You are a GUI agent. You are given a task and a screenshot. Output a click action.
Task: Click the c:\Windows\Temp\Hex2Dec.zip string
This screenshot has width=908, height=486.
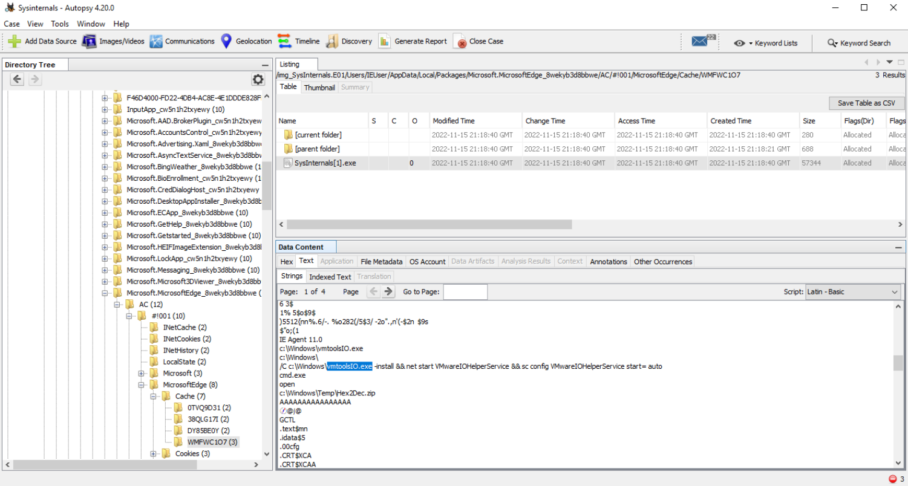click(x=327, y=393)
